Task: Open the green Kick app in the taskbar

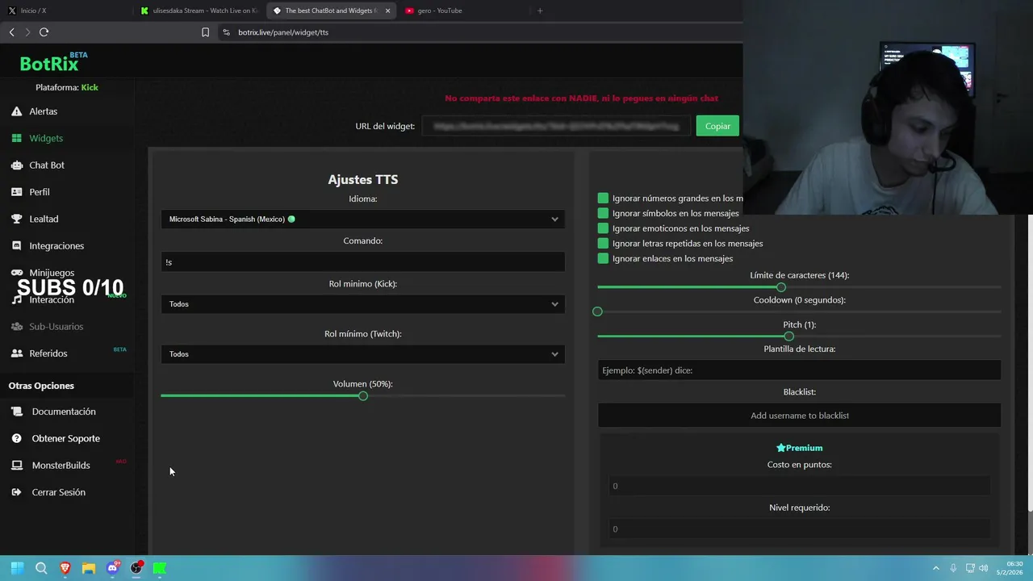Action: (x=160, y=568)
